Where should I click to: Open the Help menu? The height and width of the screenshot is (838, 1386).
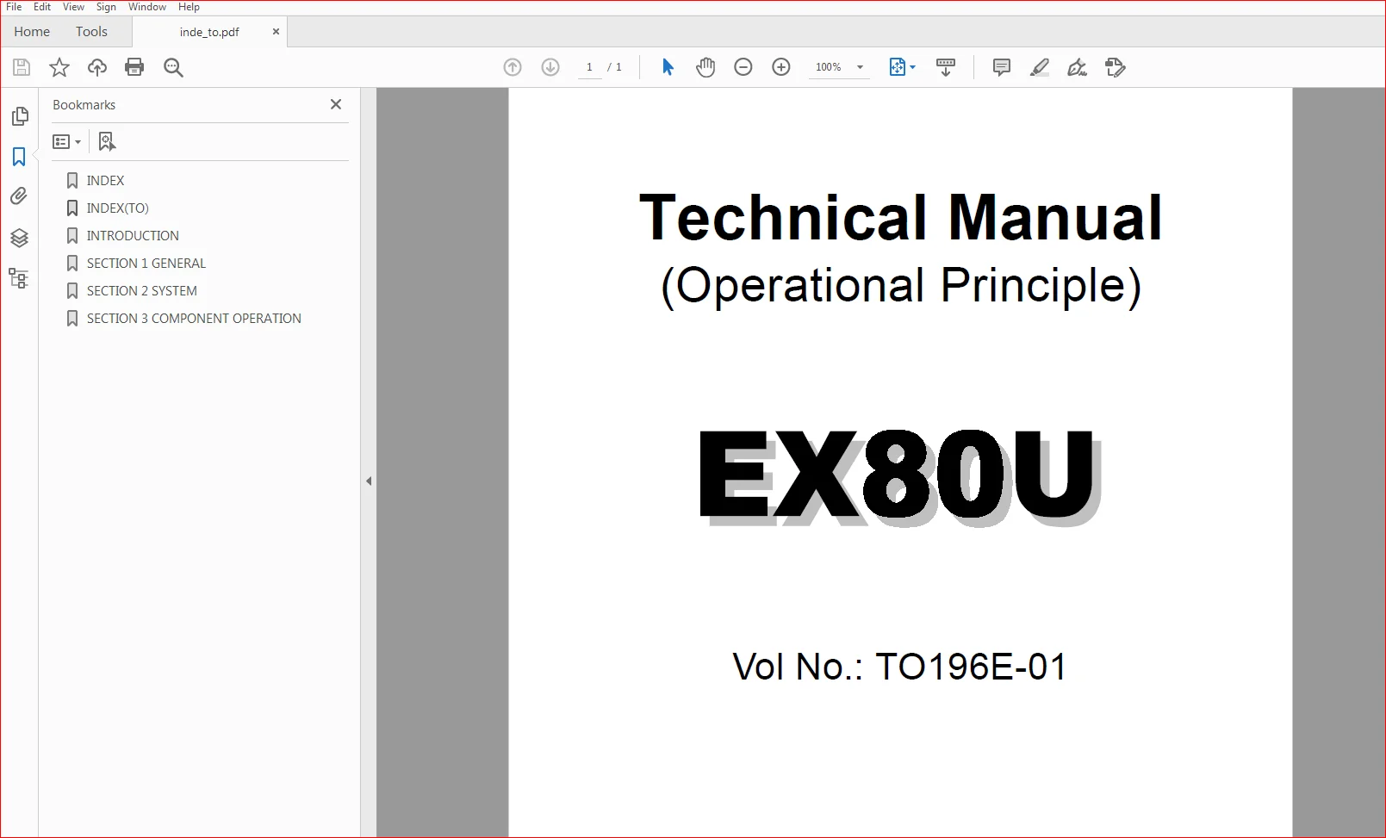(189, 7)
